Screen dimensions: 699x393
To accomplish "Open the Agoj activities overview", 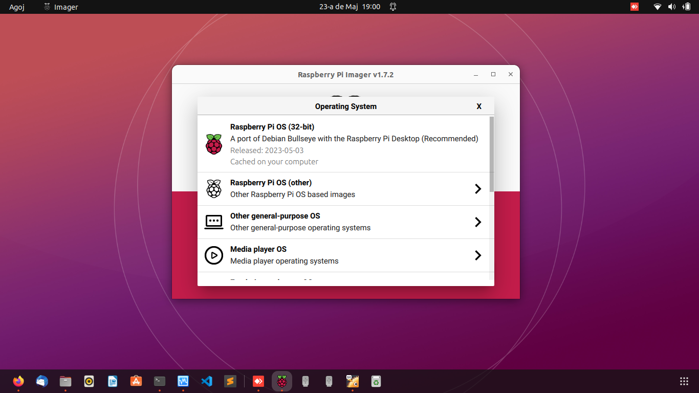I will click(17, 7).
